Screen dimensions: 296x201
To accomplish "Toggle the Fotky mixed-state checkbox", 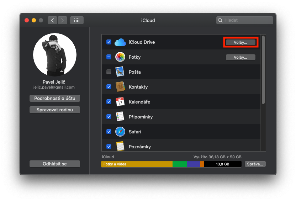I will click(109, 57).
